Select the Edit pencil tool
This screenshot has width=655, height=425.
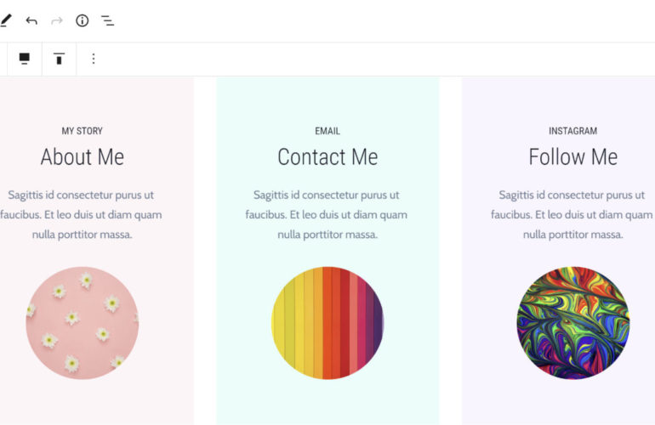5,20
